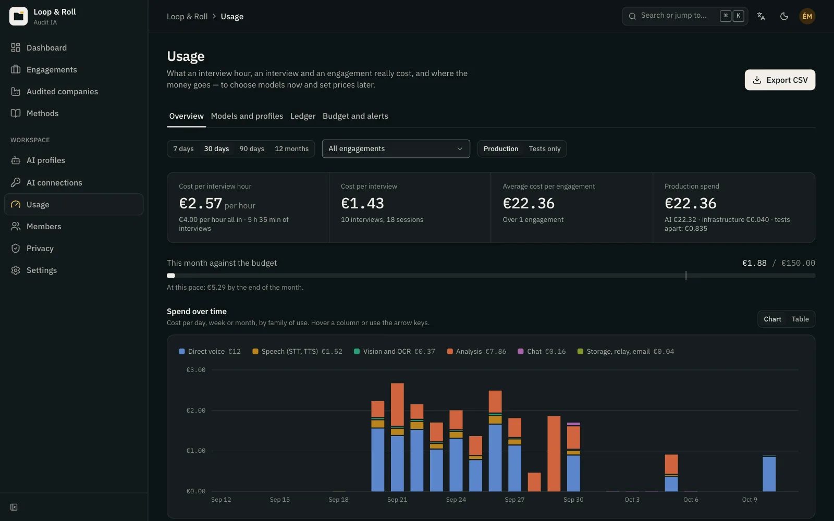Select the 30 days range

coord(216,149)
